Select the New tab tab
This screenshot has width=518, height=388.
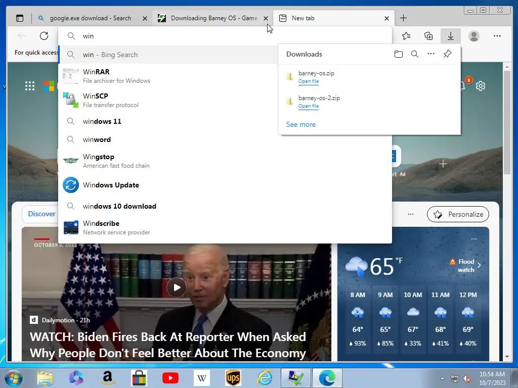click(334, 18)
